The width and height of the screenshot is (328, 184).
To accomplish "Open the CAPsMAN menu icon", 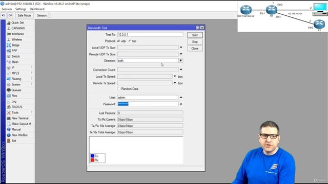I will [9, 28].
